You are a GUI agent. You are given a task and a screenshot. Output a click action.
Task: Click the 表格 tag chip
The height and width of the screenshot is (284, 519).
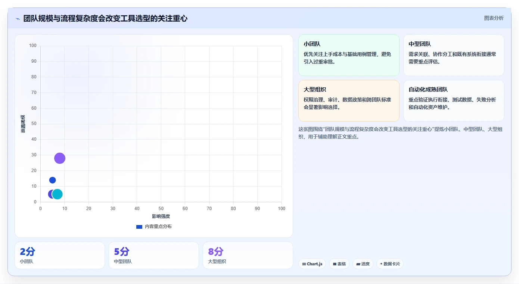pyautogui.click(x=339, y=264)
